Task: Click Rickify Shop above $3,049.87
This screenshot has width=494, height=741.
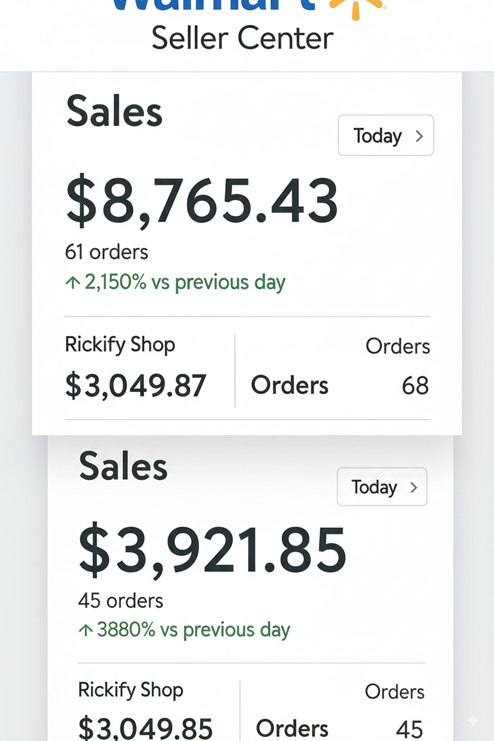Action: coord(120,344)
